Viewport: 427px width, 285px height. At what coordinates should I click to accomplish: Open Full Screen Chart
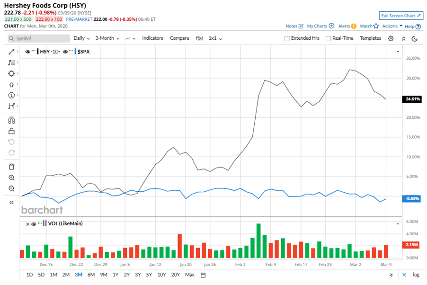401,16
